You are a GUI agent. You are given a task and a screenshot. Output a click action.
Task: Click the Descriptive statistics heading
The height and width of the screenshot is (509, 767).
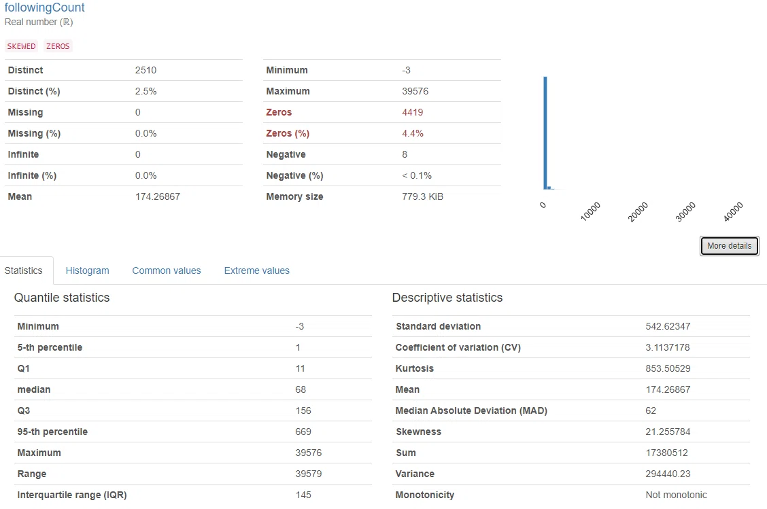pyautogui.click(x=447, y=297)
